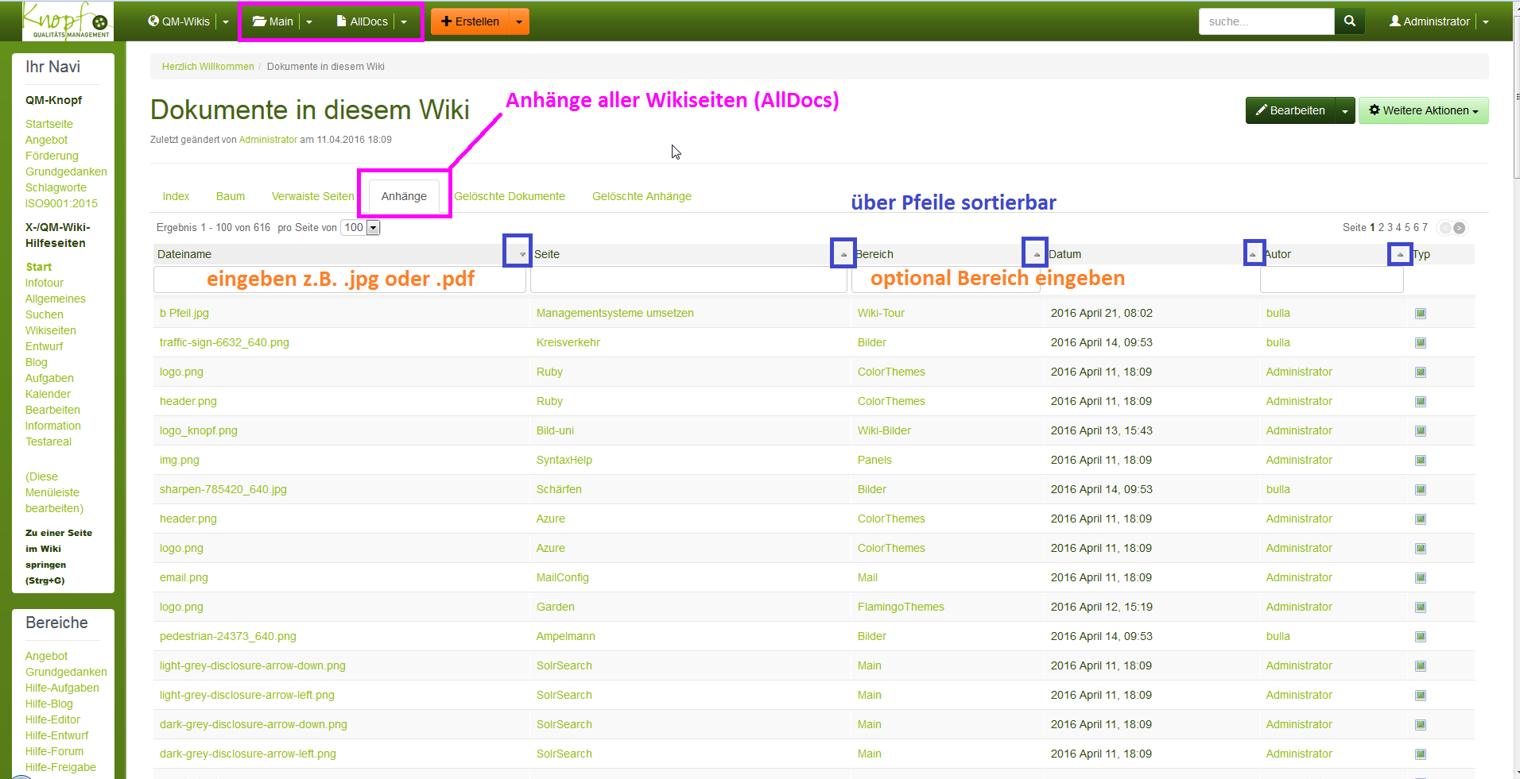
Task: Expand the Erstellen dropdown caret
Action: pyautogui.click(x=519, y=22)
